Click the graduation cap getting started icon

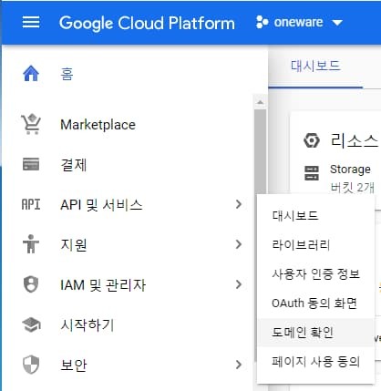point(31,324)
